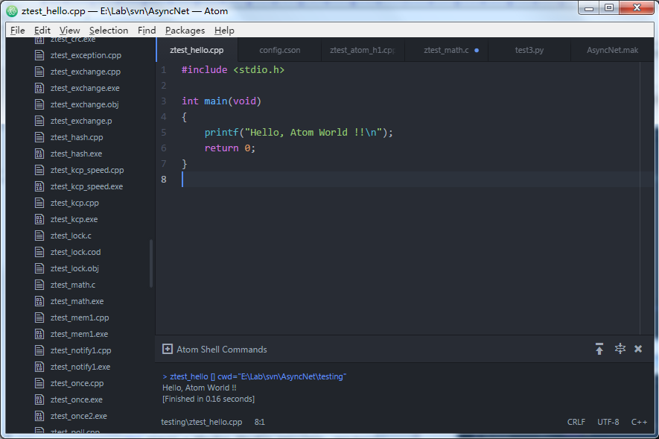Close the Atom Shell Commands panel
Image resolution: width=659 pixels, height=439 pixels.
[x=638, y=349]
